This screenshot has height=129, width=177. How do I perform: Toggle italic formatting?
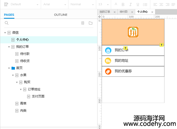tap(130, 4)
